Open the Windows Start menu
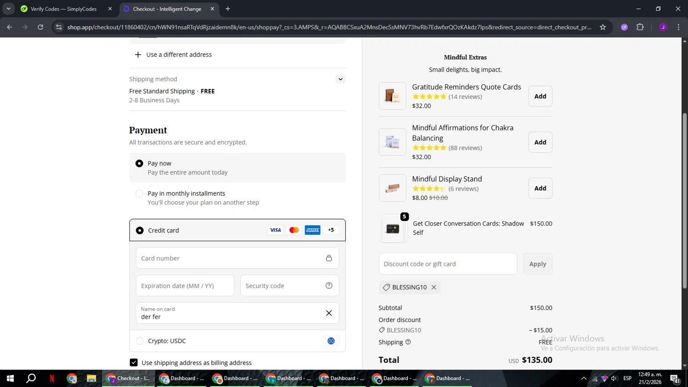Viewport: 688px width, 387px height. (x=10, y=378)
